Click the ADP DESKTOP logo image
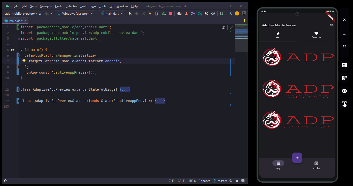 pyautogui.click(x=298, y=120)
